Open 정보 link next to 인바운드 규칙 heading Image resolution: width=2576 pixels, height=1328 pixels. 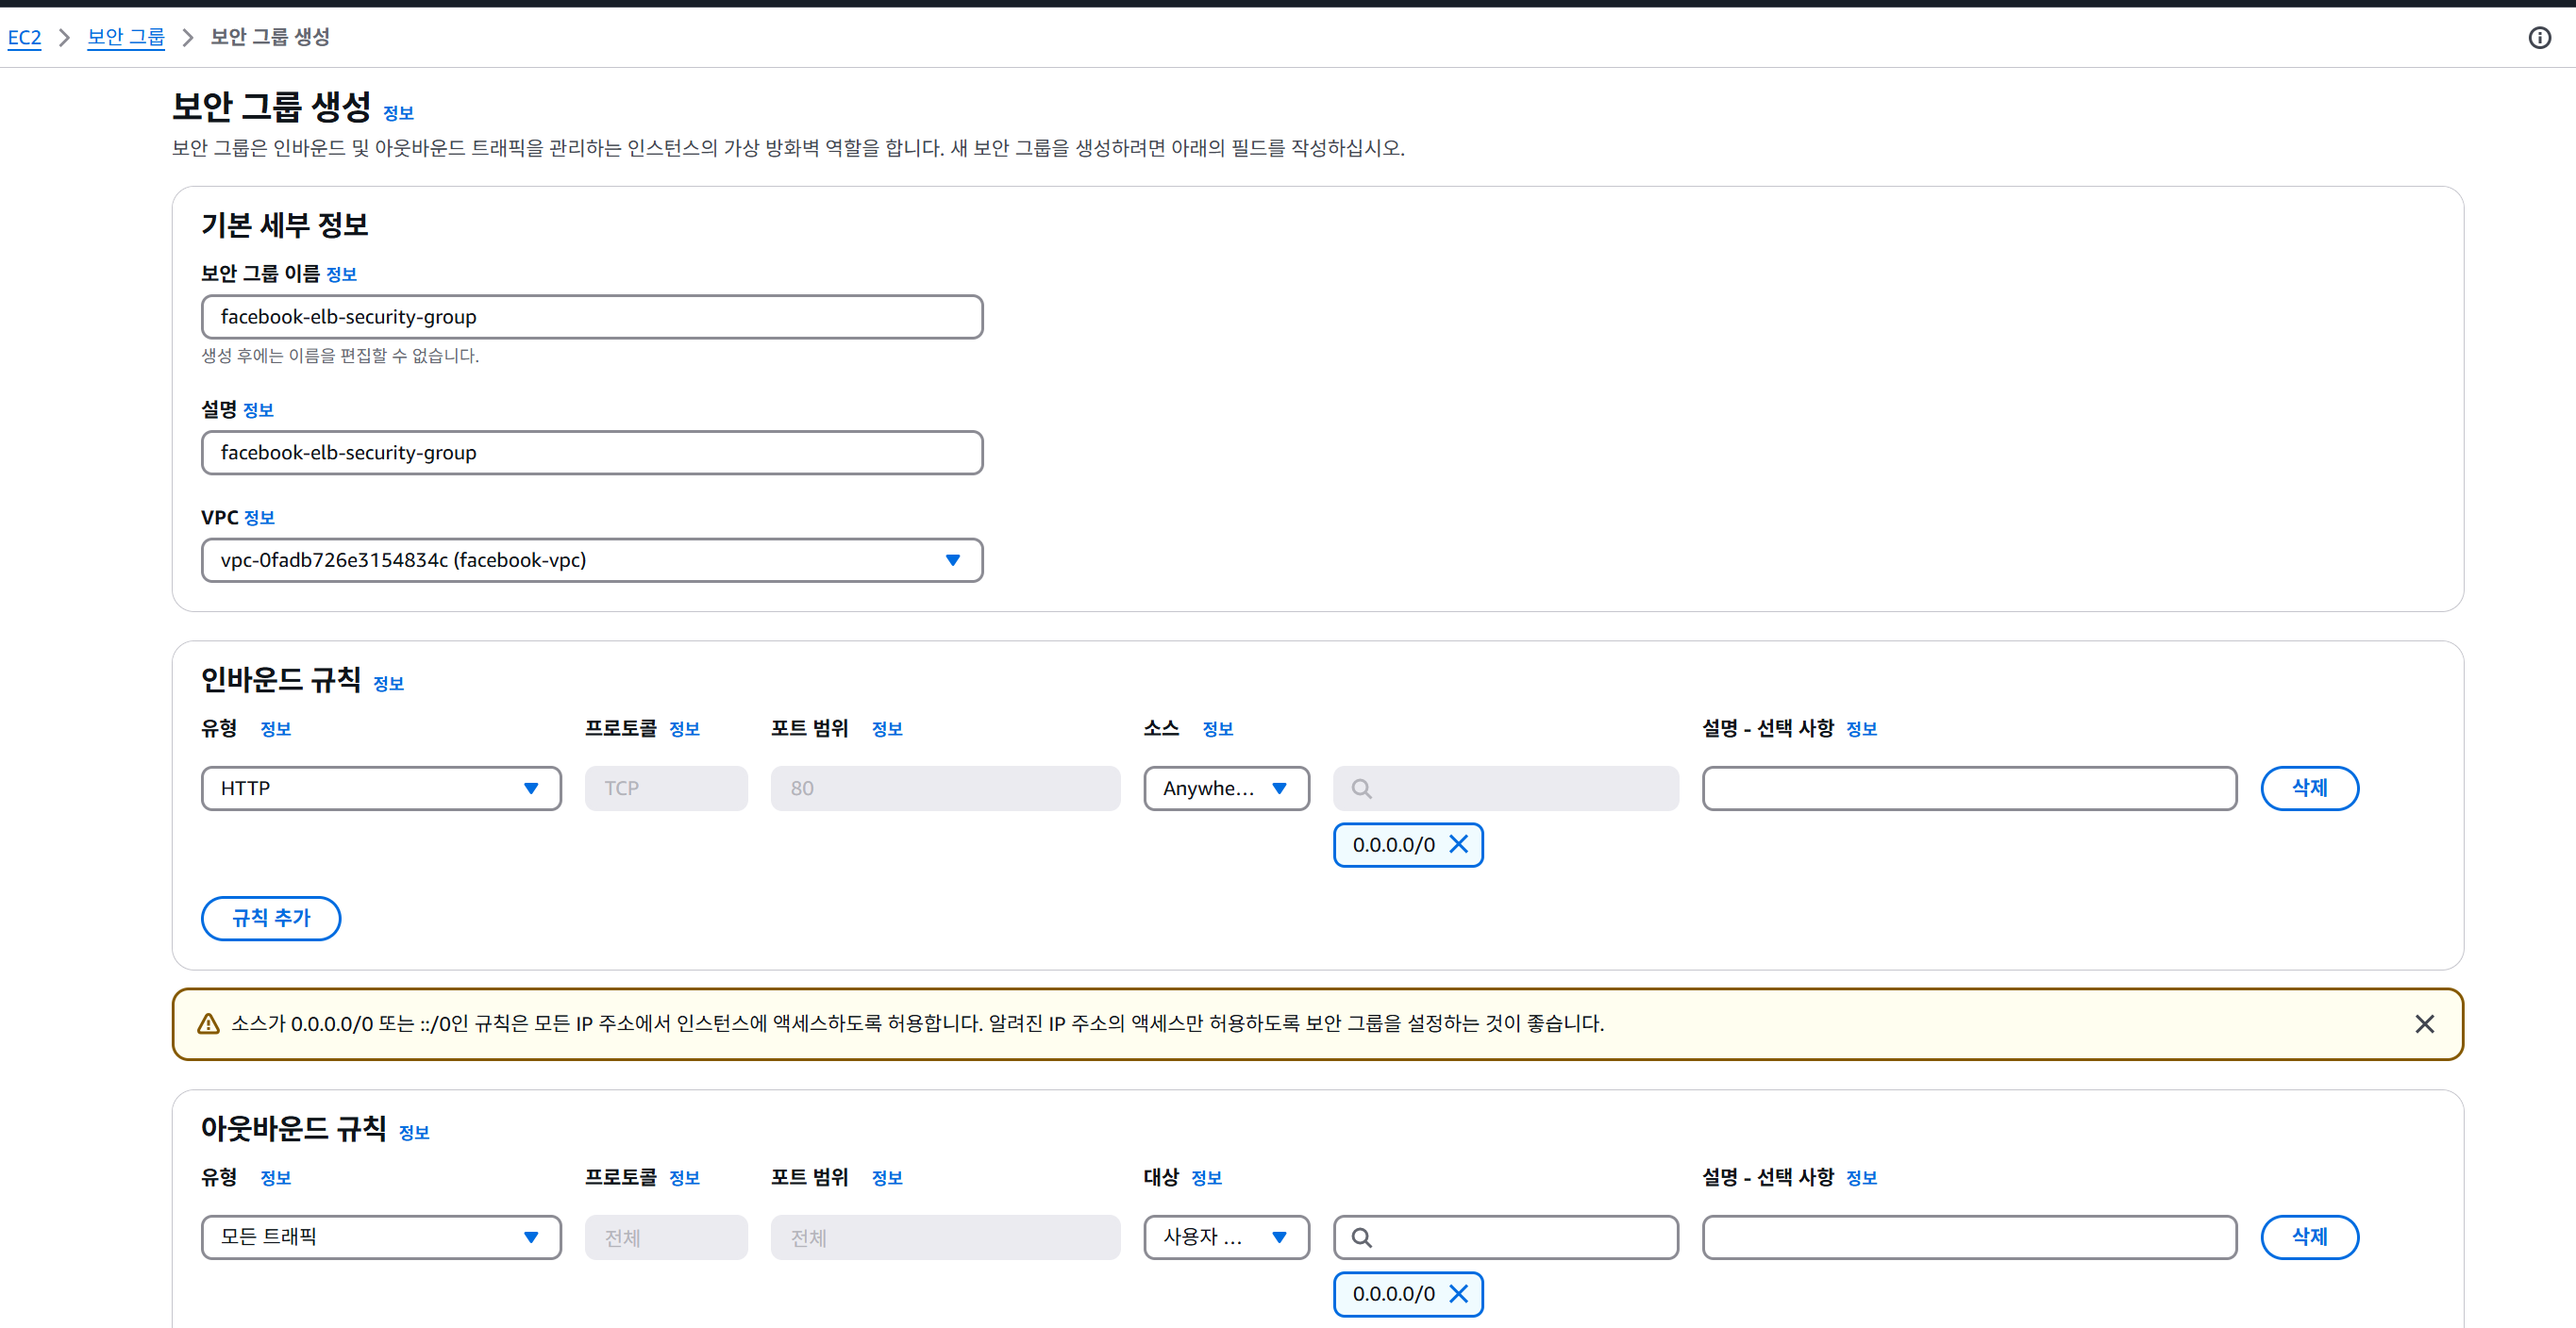click(x=388, y=684)
